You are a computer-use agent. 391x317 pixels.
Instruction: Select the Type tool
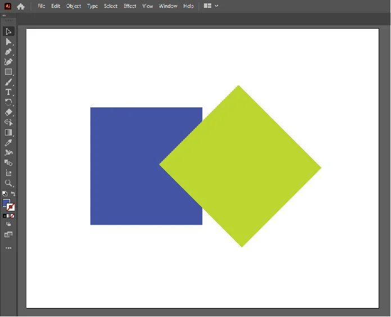coord(8,92)
